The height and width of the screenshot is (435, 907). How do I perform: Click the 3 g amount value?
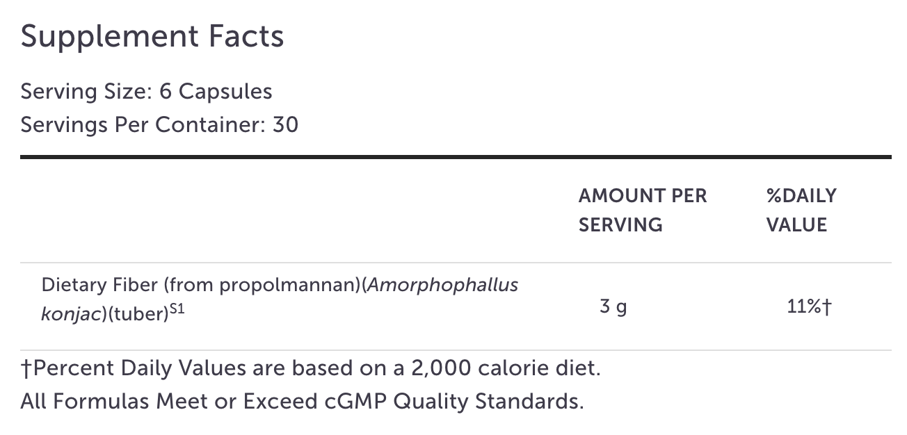pos(613,306)
